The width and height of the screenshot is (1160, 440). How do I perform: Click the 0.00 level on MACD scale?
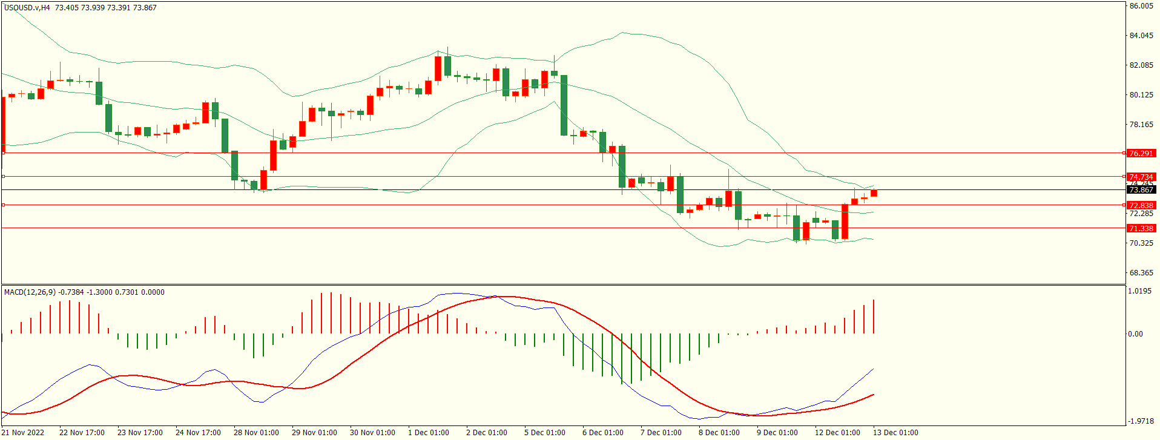click(x=1135, y=334)
